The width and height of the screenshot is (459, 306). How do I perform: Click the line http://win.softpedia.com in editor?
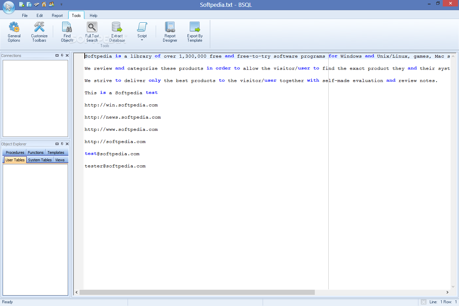click(121, 105)
